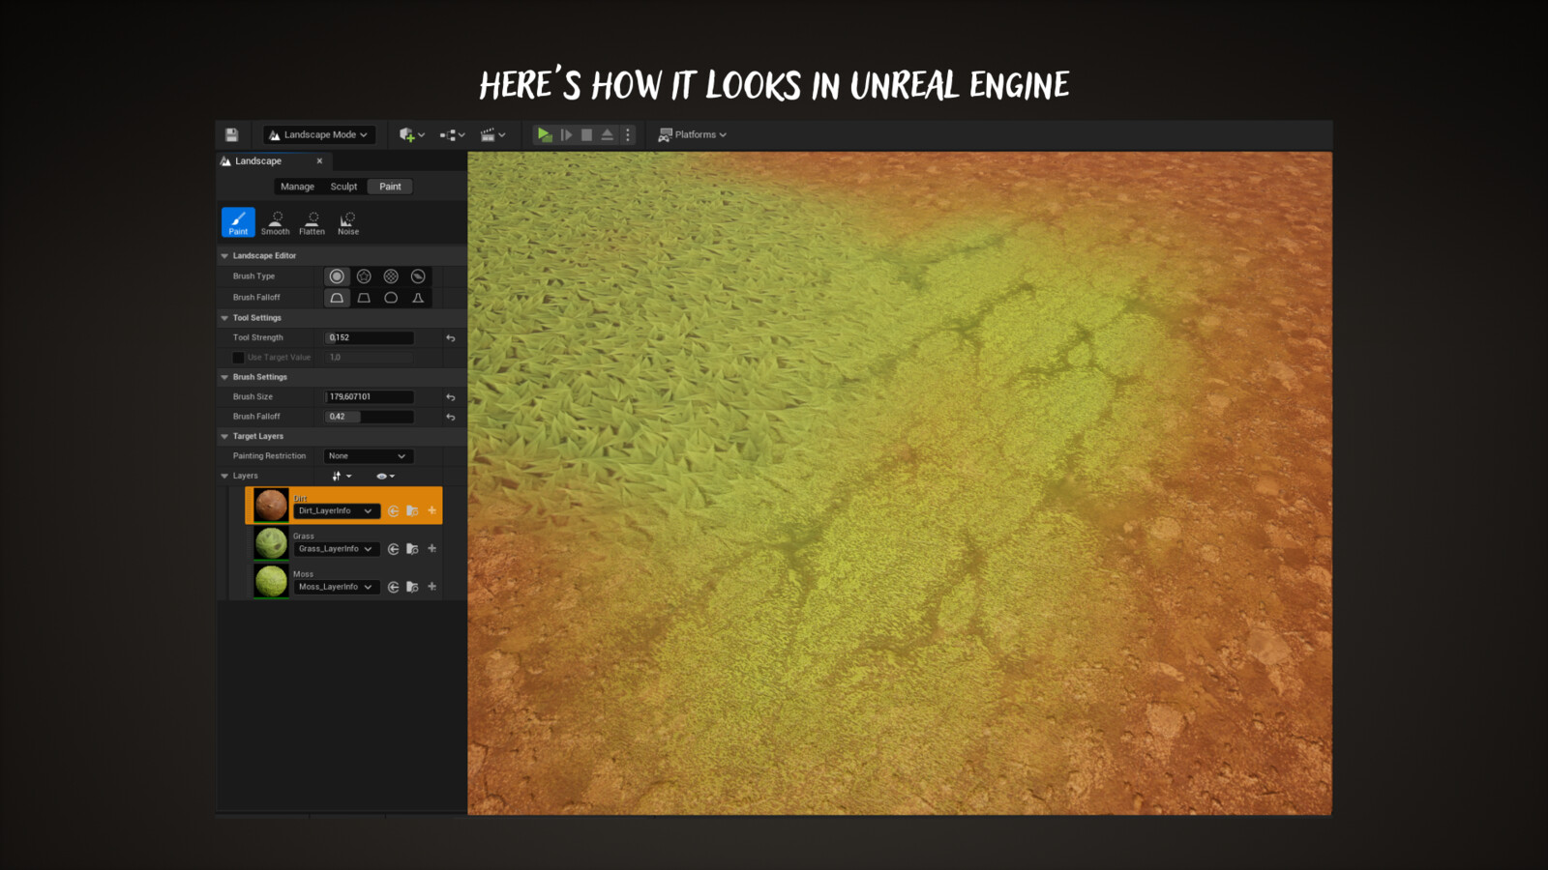Use selected asset for Grass layer
Image resolution: width=1548 pixels, height=870 pixels.
[x=393, y=549]
